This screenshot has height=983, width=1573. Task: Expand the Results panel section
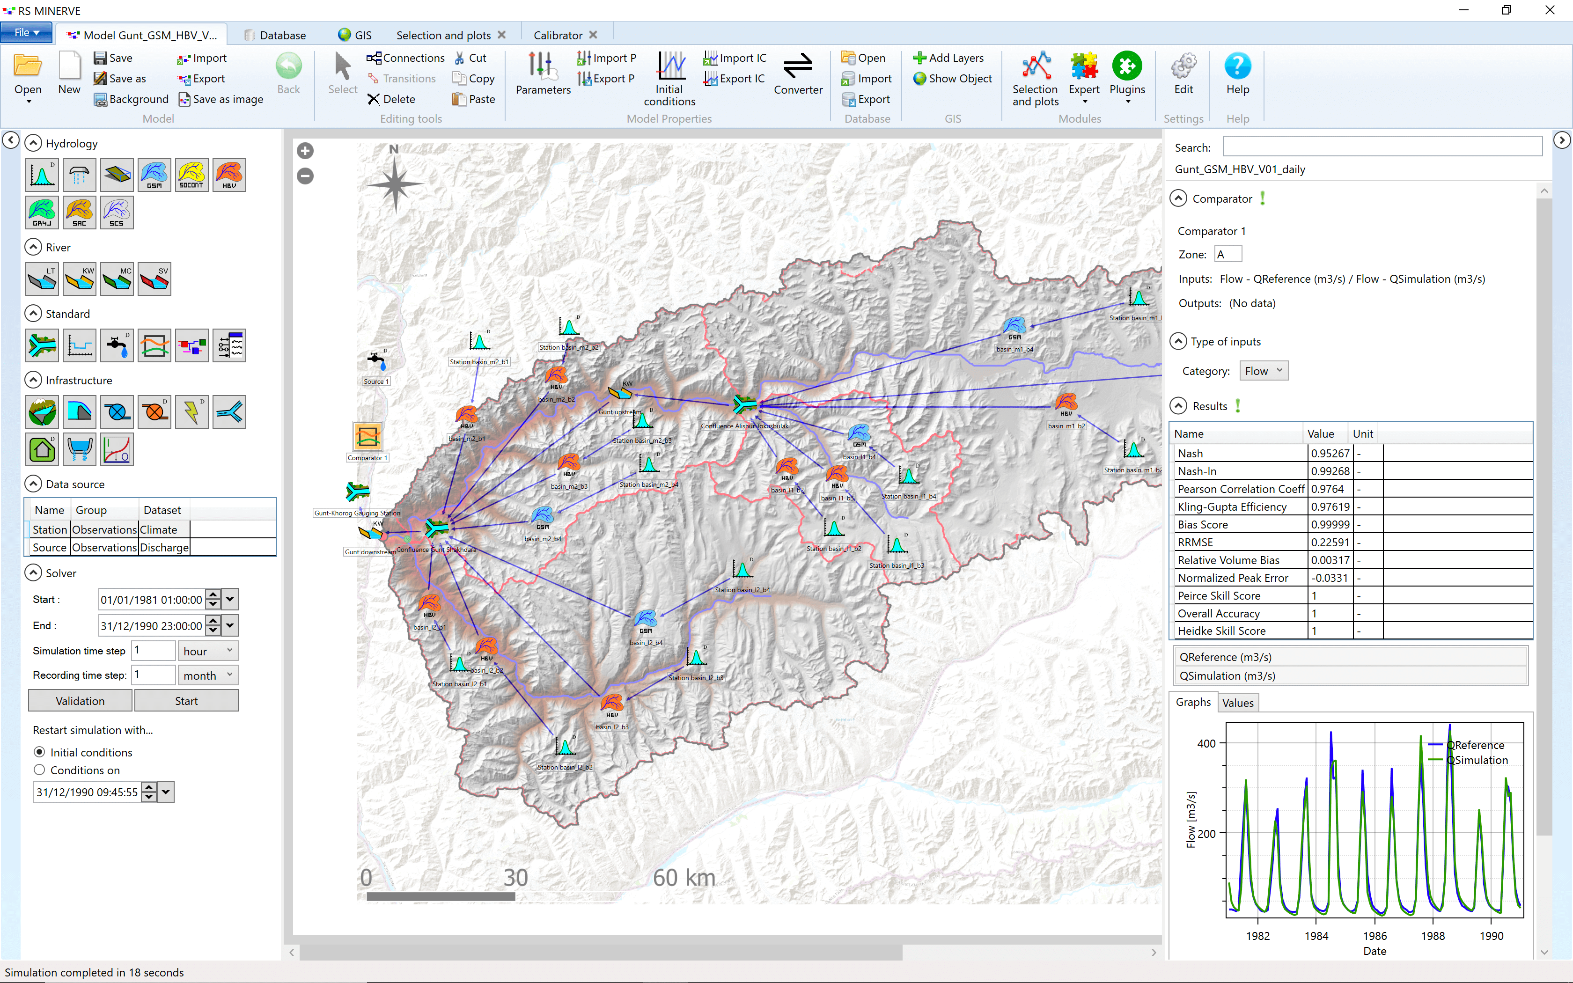pyautogui.click(x=1182, y=407)
